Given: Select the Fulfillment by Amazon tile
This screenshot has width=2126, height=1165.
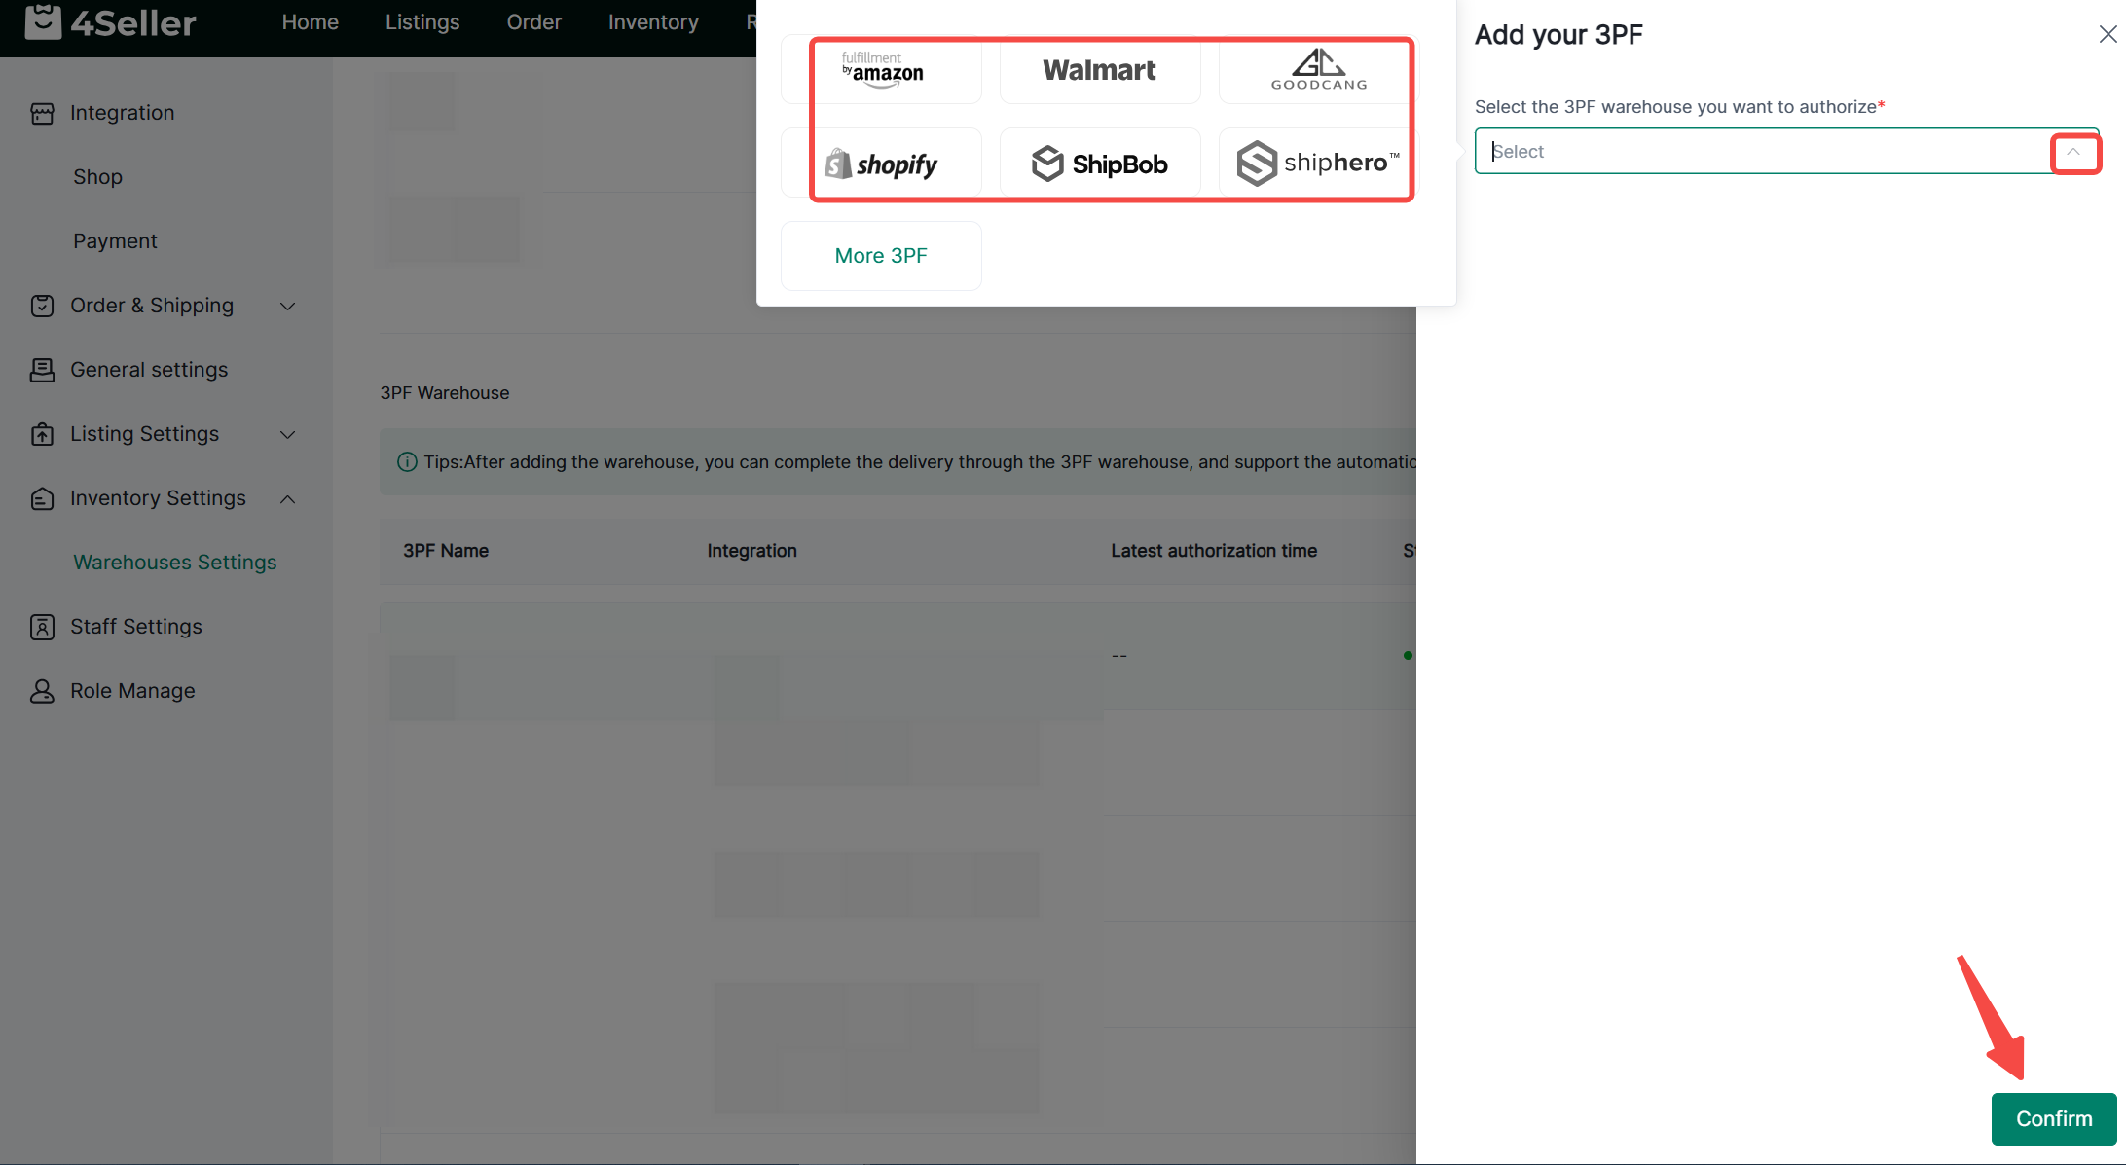Looking at the screenshot, I should coord(882,70).
